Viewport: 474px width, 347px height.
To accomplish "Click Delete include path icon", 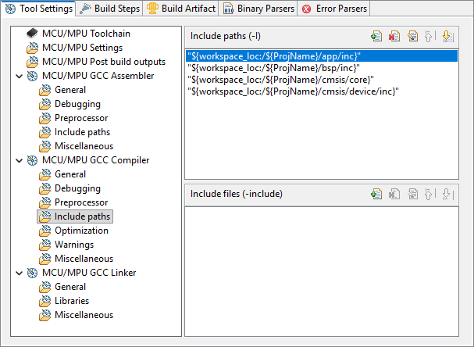I will pos(394,37).
